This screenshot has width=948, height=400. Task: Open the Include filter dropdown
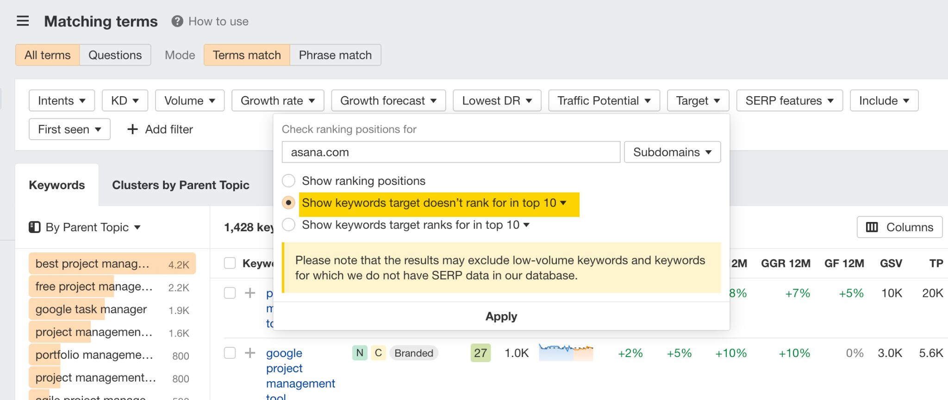click(x=884, y=100)
